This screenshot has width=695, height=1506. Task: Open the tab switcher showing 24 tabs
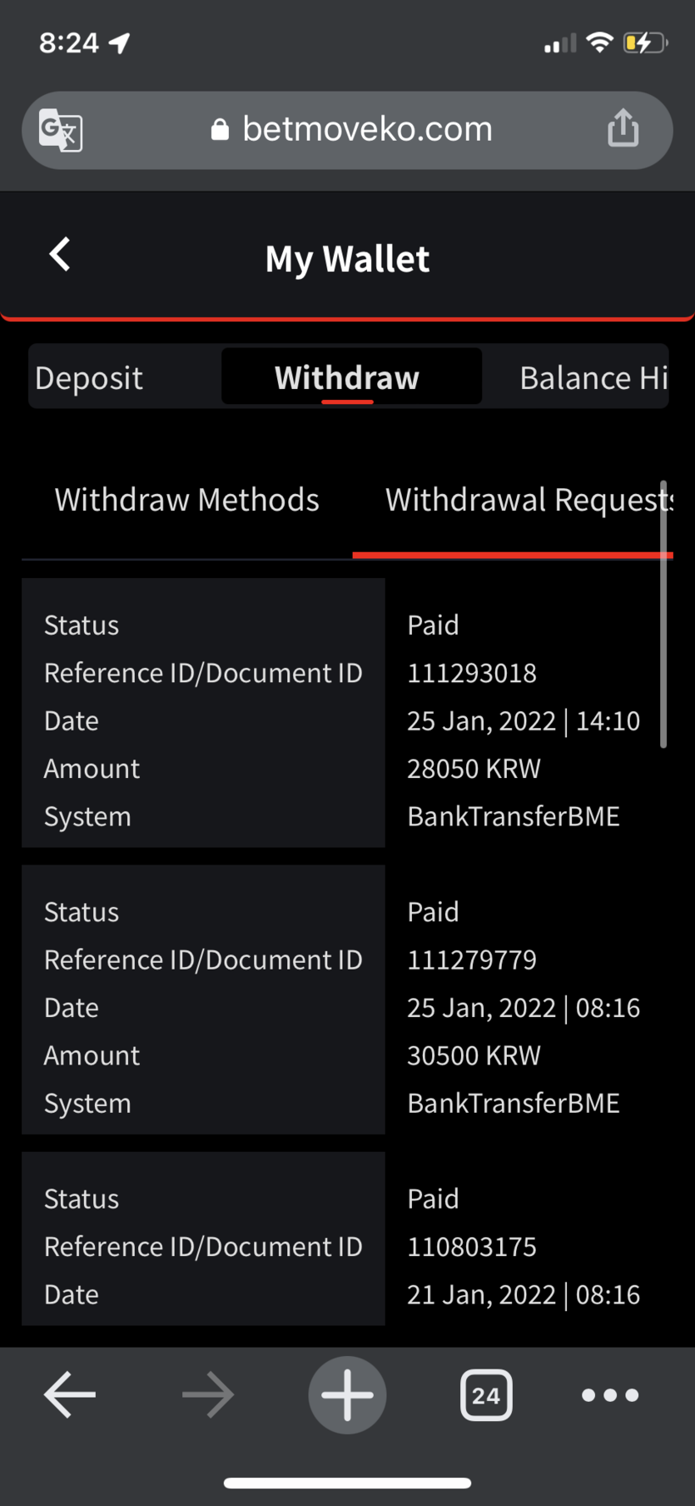coord(486,1394)
